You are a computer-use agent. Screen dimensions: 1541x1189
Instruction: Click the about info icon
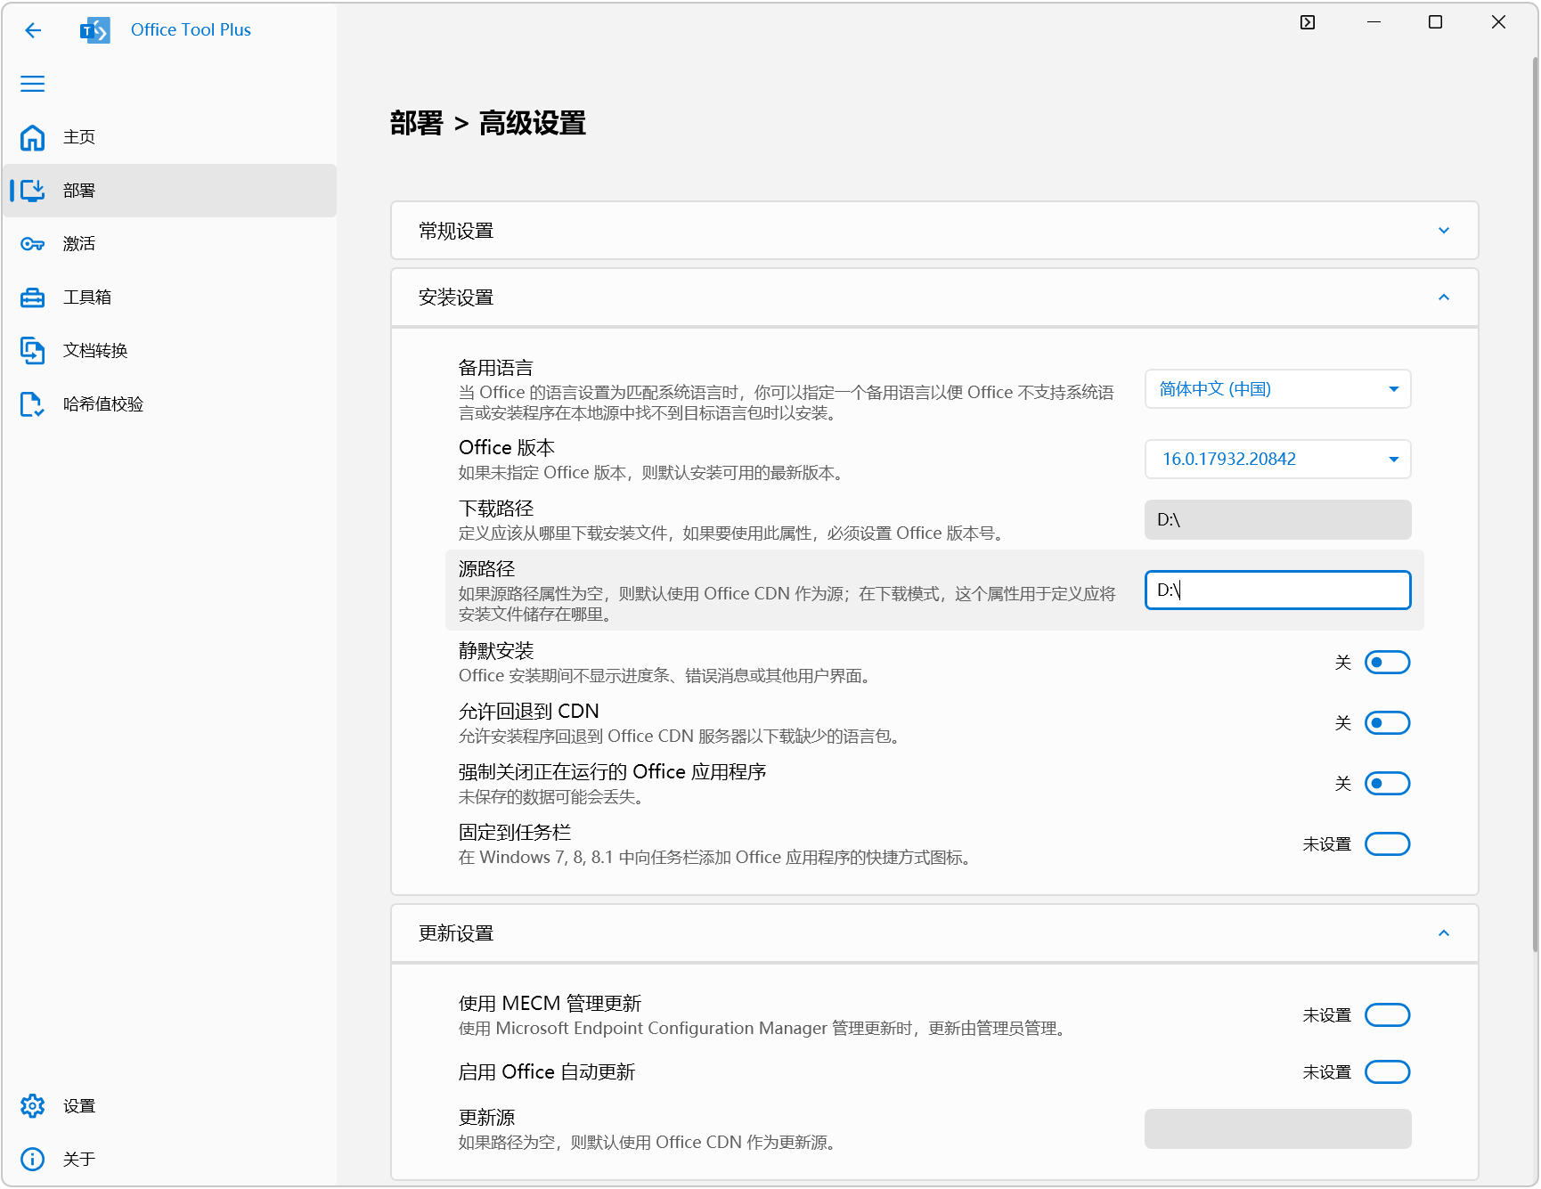(x=33, y=1160)
